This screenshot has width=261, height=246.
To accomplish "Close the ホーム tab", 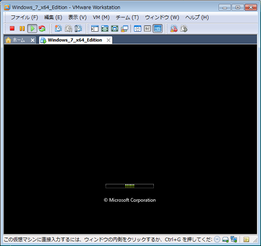I will [x=33, y=40].
